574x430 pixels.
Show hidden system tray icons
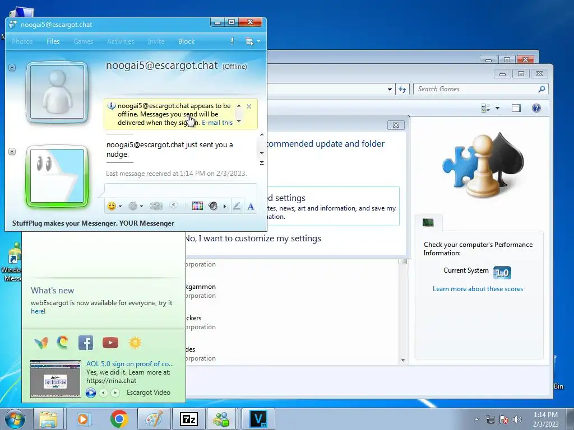click(x=476, y=419)
